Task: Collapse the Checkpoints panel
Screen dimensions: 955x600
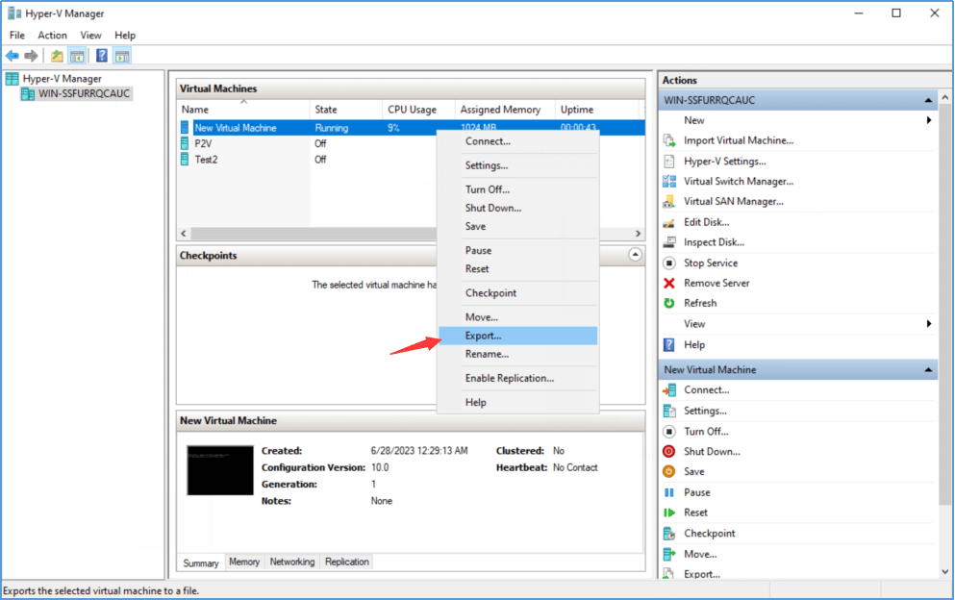Action: tap(635, 255)
